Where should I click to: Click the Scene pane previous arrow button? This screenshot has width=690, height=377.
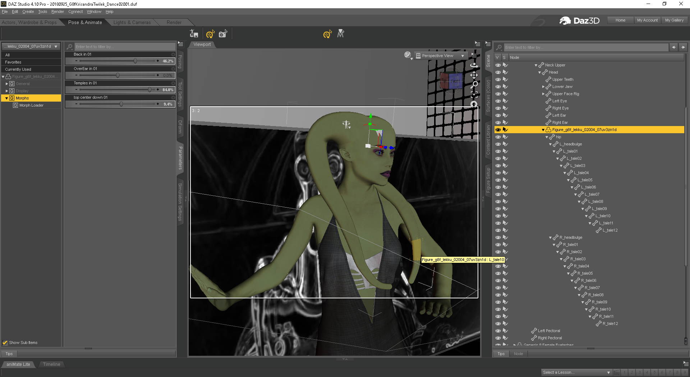(x=674, y=47)
